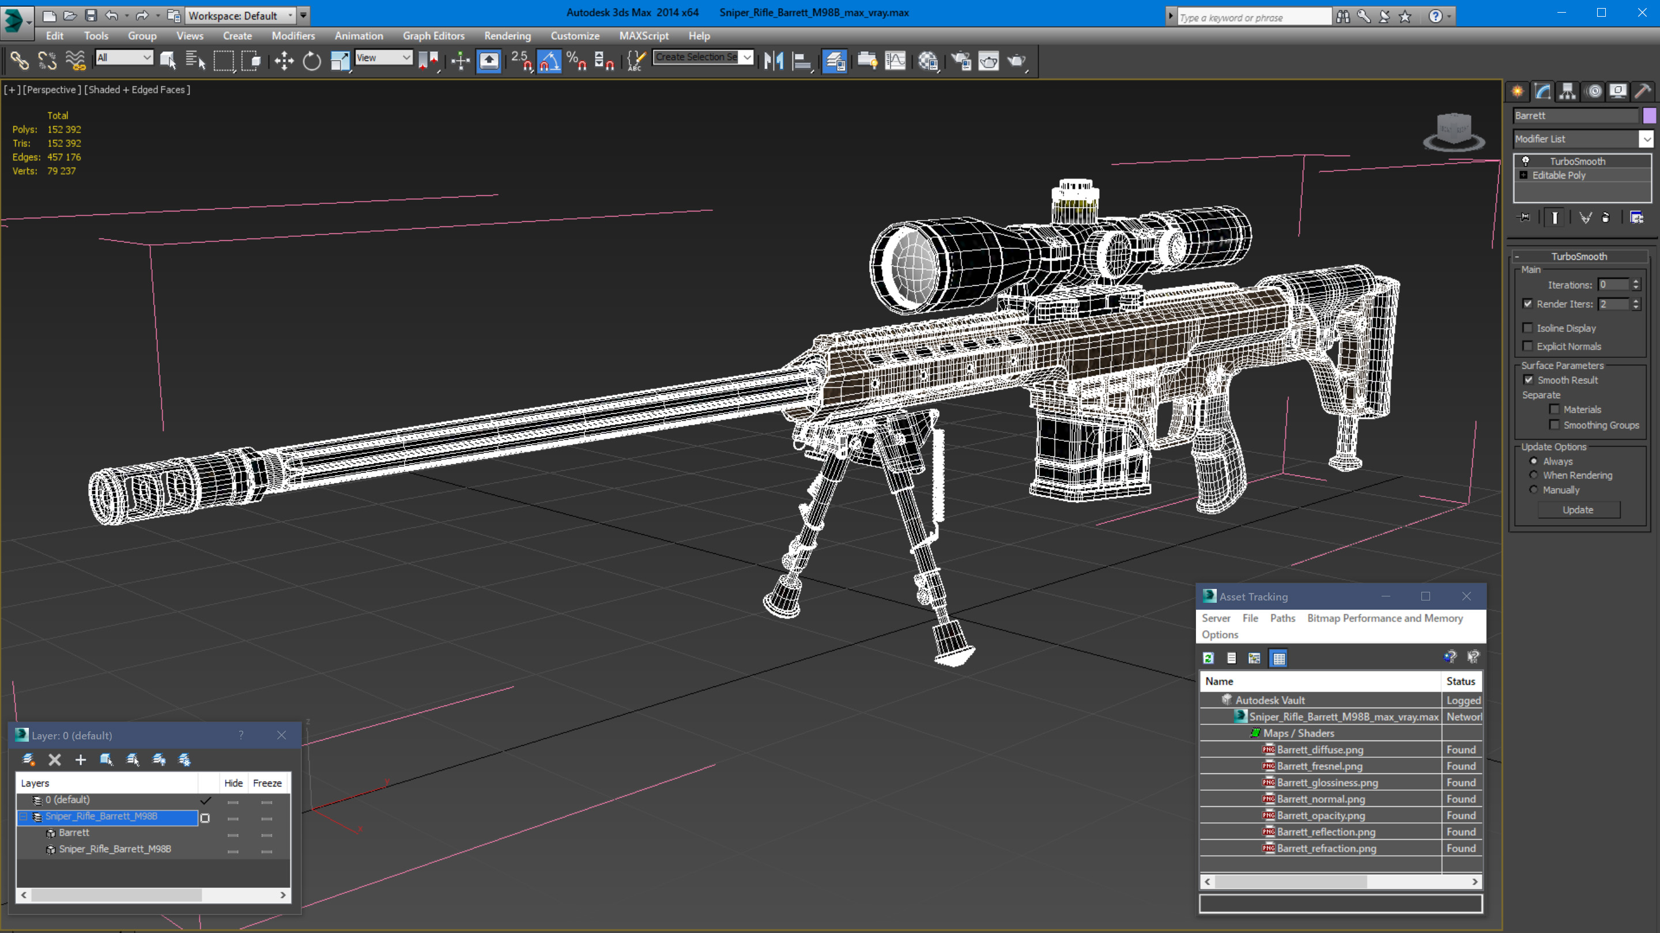Select the Always update radio option
1660x933 pixels.
1534,462
